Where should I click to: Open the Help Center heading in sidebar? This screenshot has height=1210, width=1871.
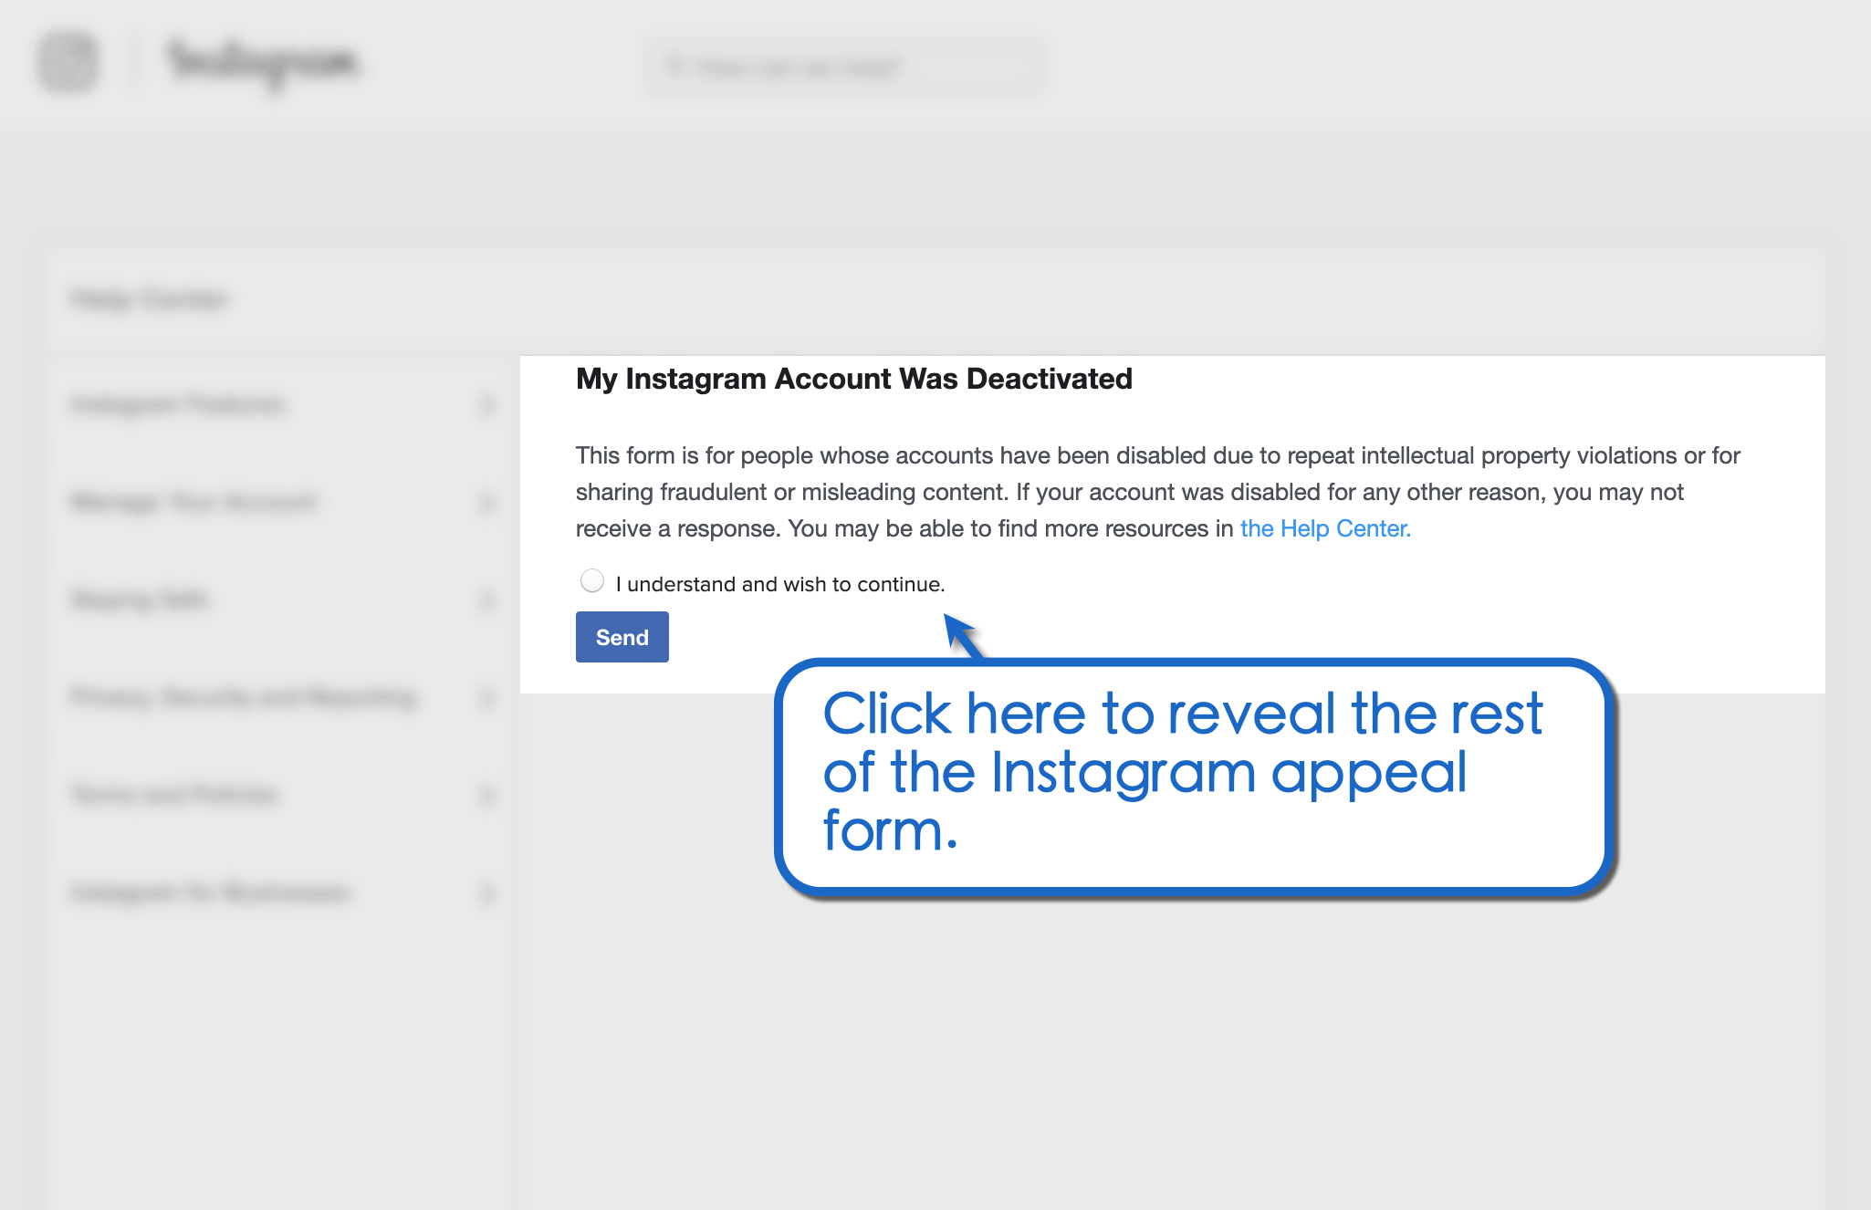pyautogui.click(x=149, y=299)
